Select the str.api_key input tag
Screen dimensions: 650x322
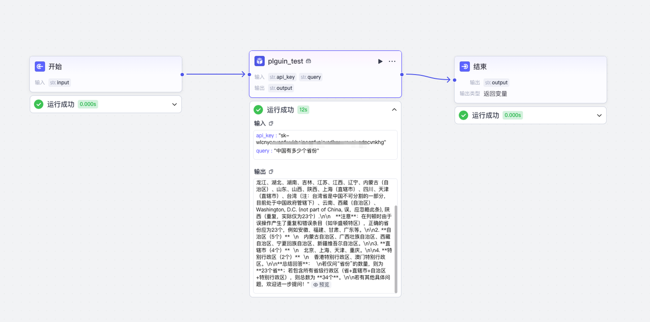pyautogui.click(x=282, y=77)
